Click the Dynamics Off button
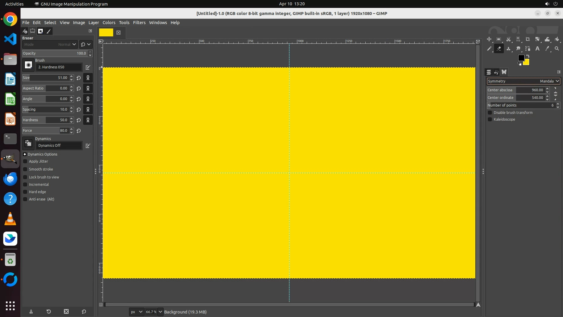The height and width of the screenshot is (317, 563). [59, 146]
